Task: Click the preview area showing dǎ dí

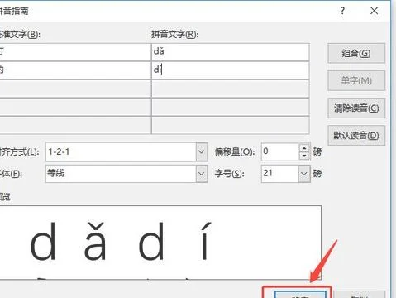Action: (160, 243)
